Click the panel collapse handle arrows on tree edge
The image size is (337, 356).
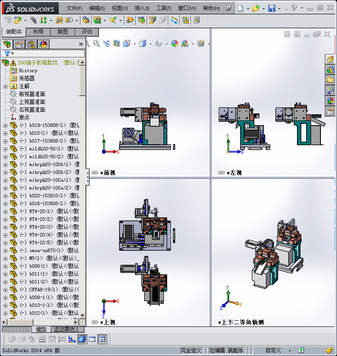click(88, 177)
